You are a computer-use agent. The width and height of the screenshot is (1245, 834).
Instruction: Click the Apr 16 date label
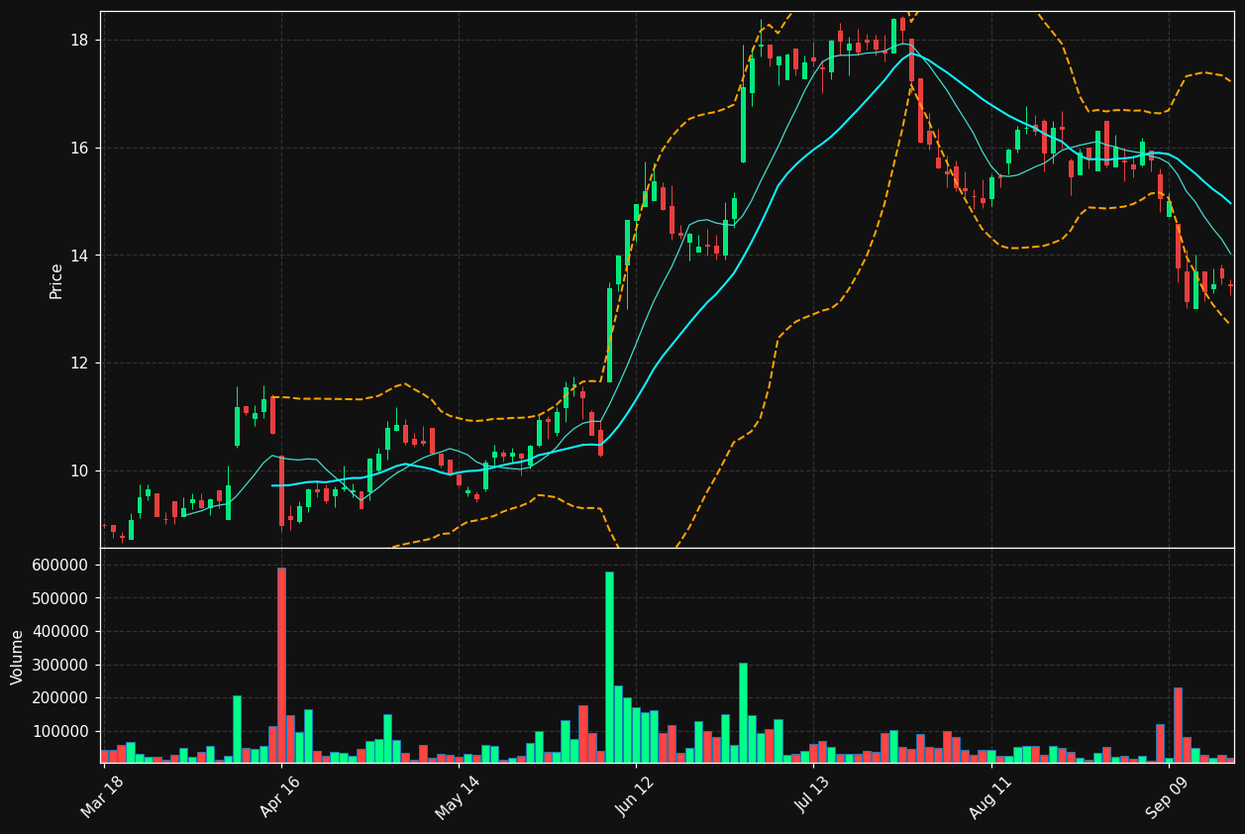pyautogui.click(x=280, y=797)
